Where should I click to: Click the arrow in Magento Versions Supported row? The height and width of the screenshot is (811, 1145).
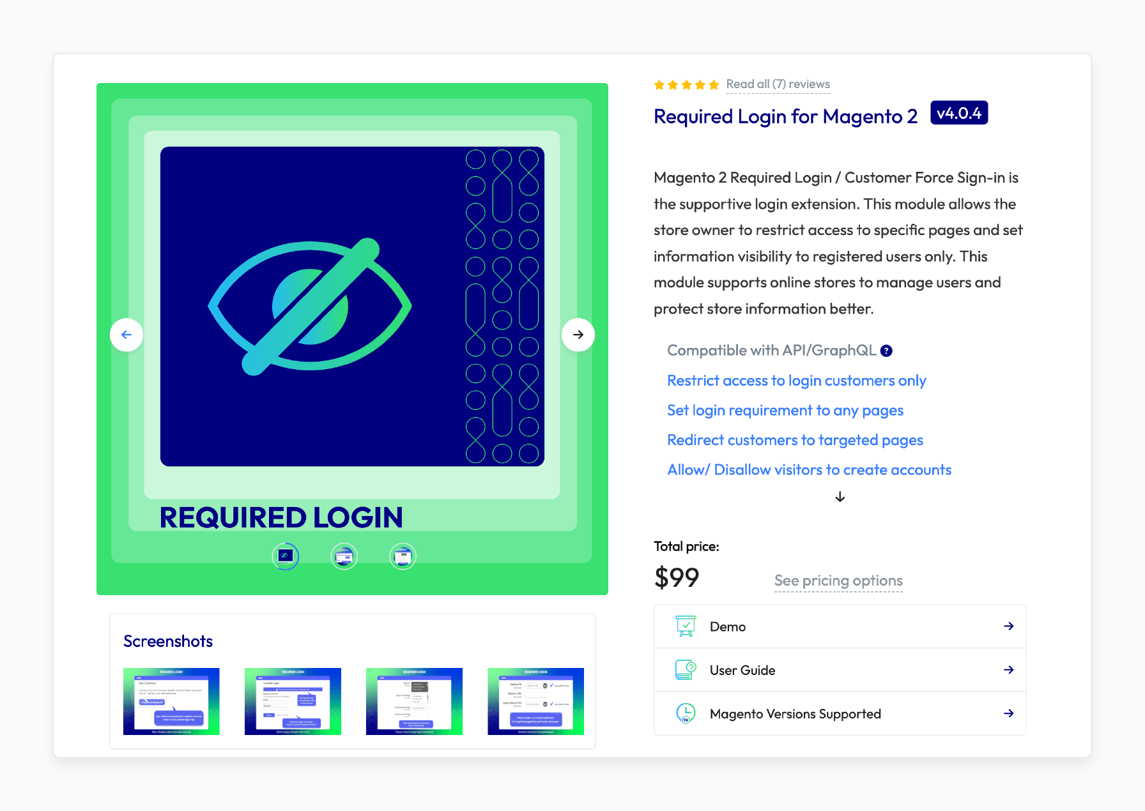(x=1008, y=713)
